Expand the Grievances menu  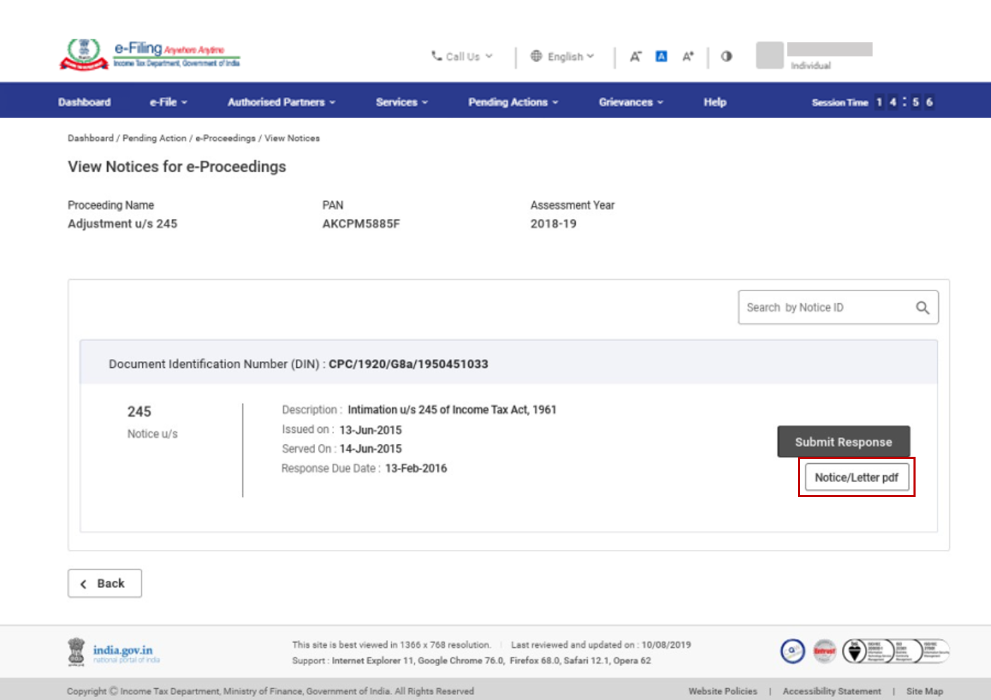point(629,102)
